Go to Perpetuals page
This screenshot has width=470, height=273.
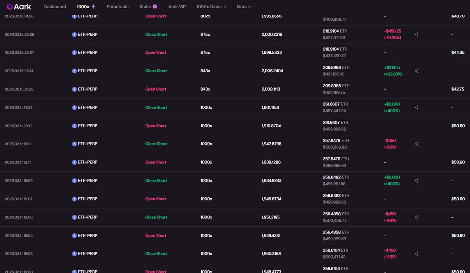(x=117, y=7)
